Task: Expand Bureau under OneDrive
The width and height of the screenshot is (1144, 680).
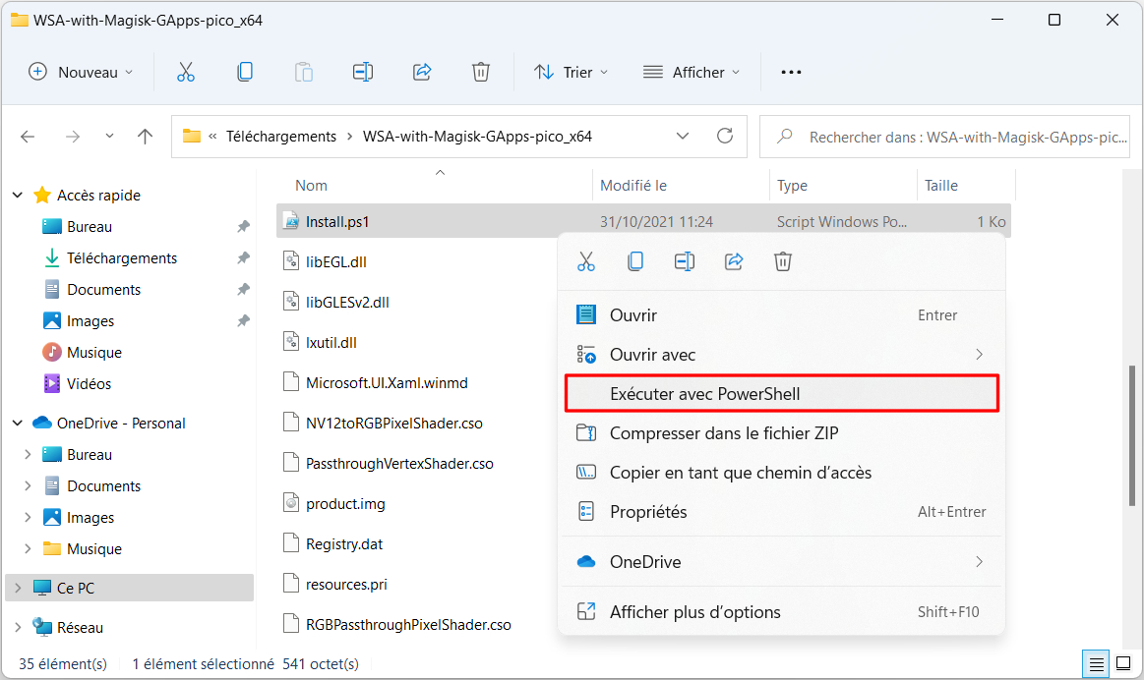Action: click(28, 455)
